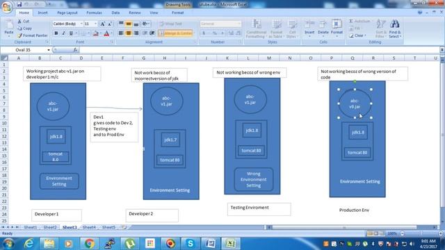The image size is (445, 250).
Task: Open the font size 11 dropdown
Action: point(95,24)
